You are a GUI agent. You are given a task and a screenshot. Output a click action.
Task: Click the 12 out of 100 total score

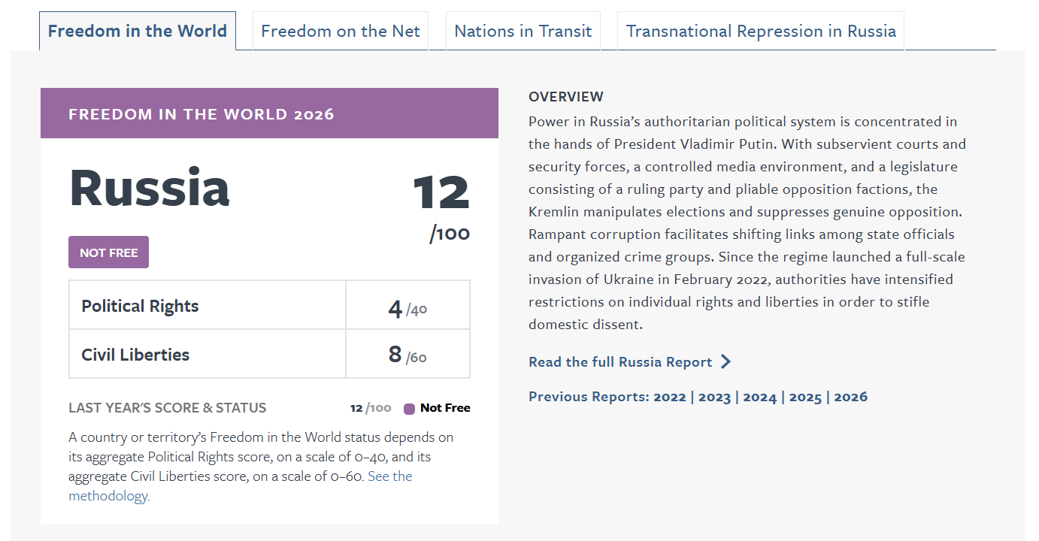pyautogui.click(x=441, y=192)
